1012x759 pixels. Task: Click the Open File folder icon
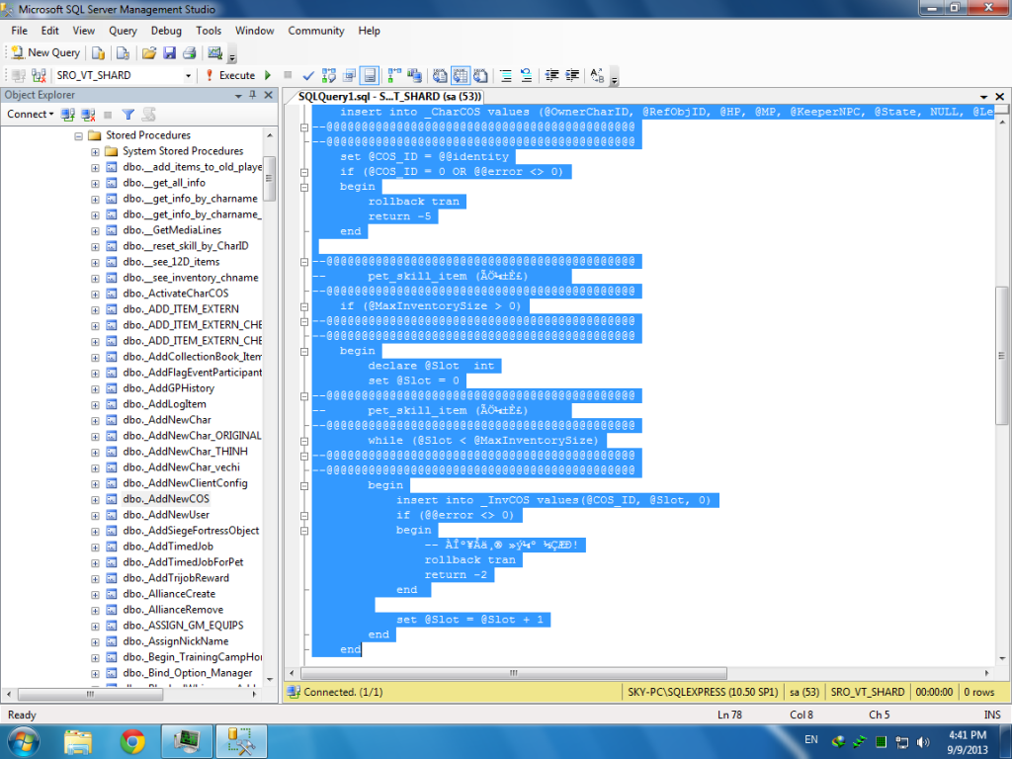(x=149, y=53)
